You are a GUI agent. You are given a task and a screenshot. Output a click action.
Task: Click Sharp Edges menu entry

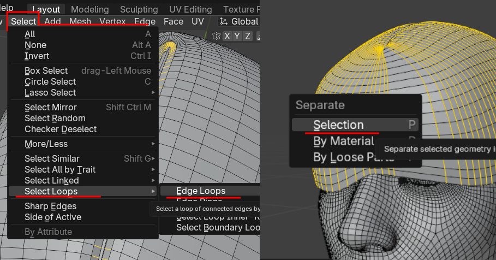(50, 206)
